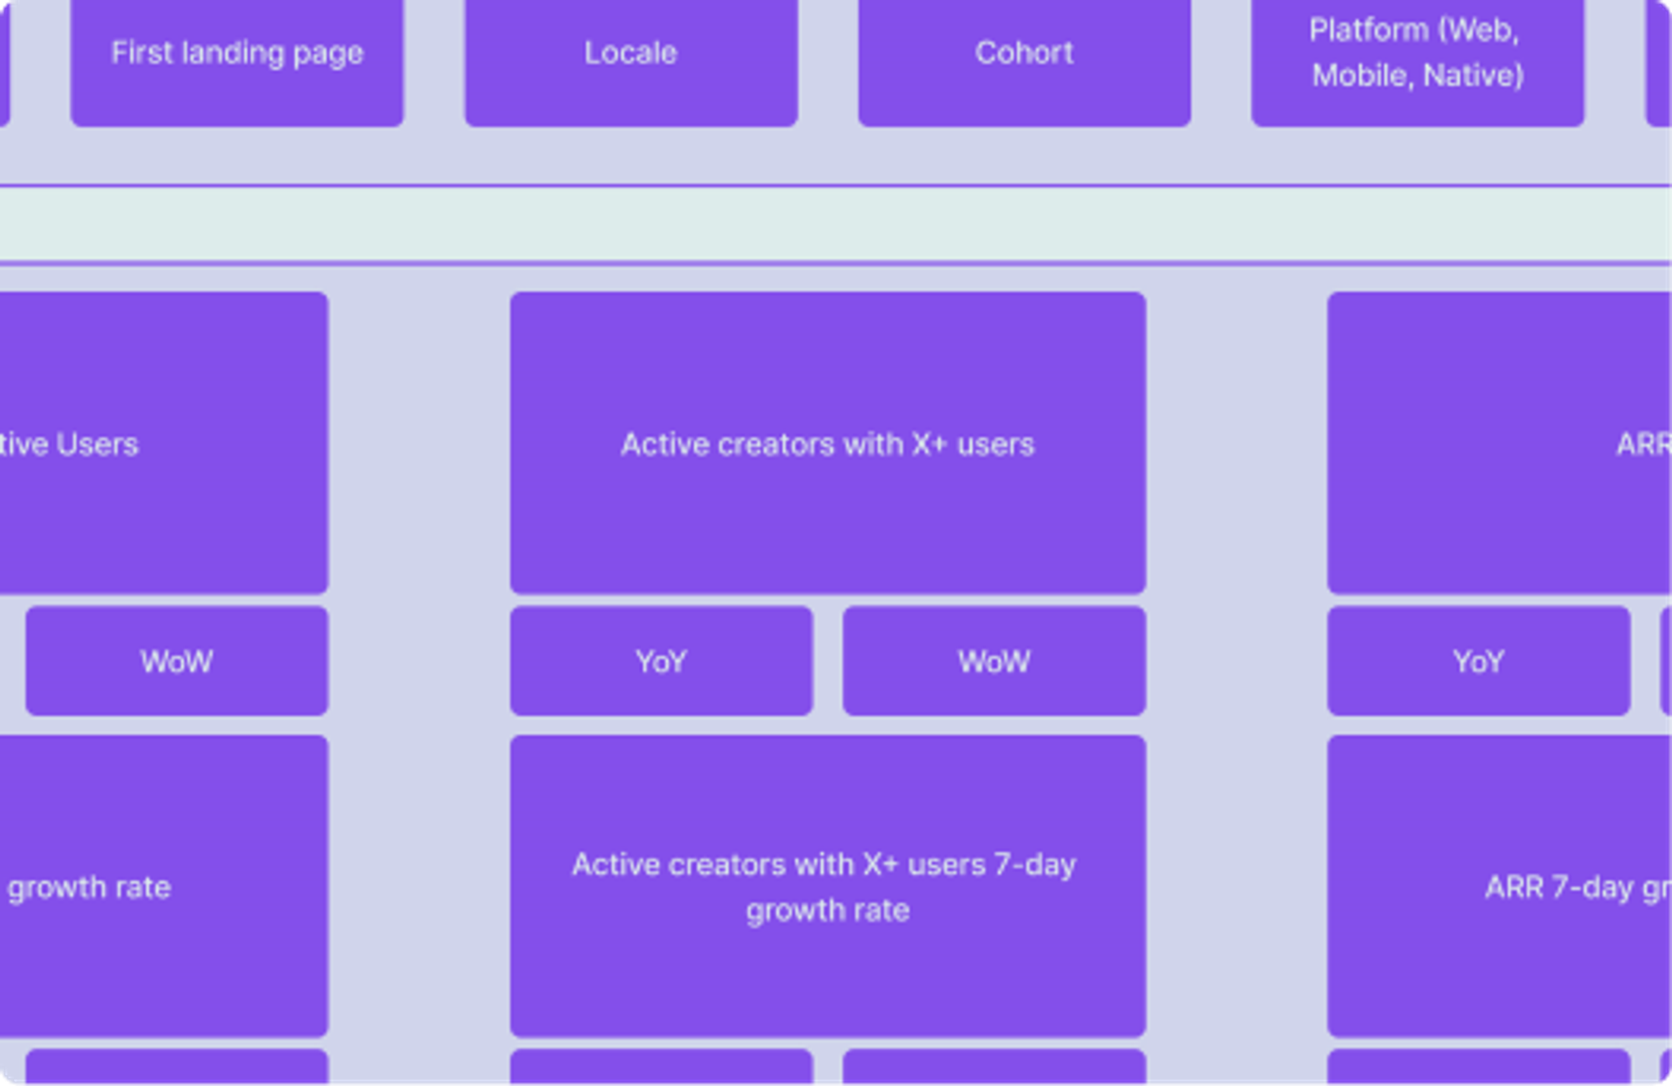The image size is (1672, 1086).
Task: Click cropped block below left growth rate card
Action: click(x=176, y=1066)
